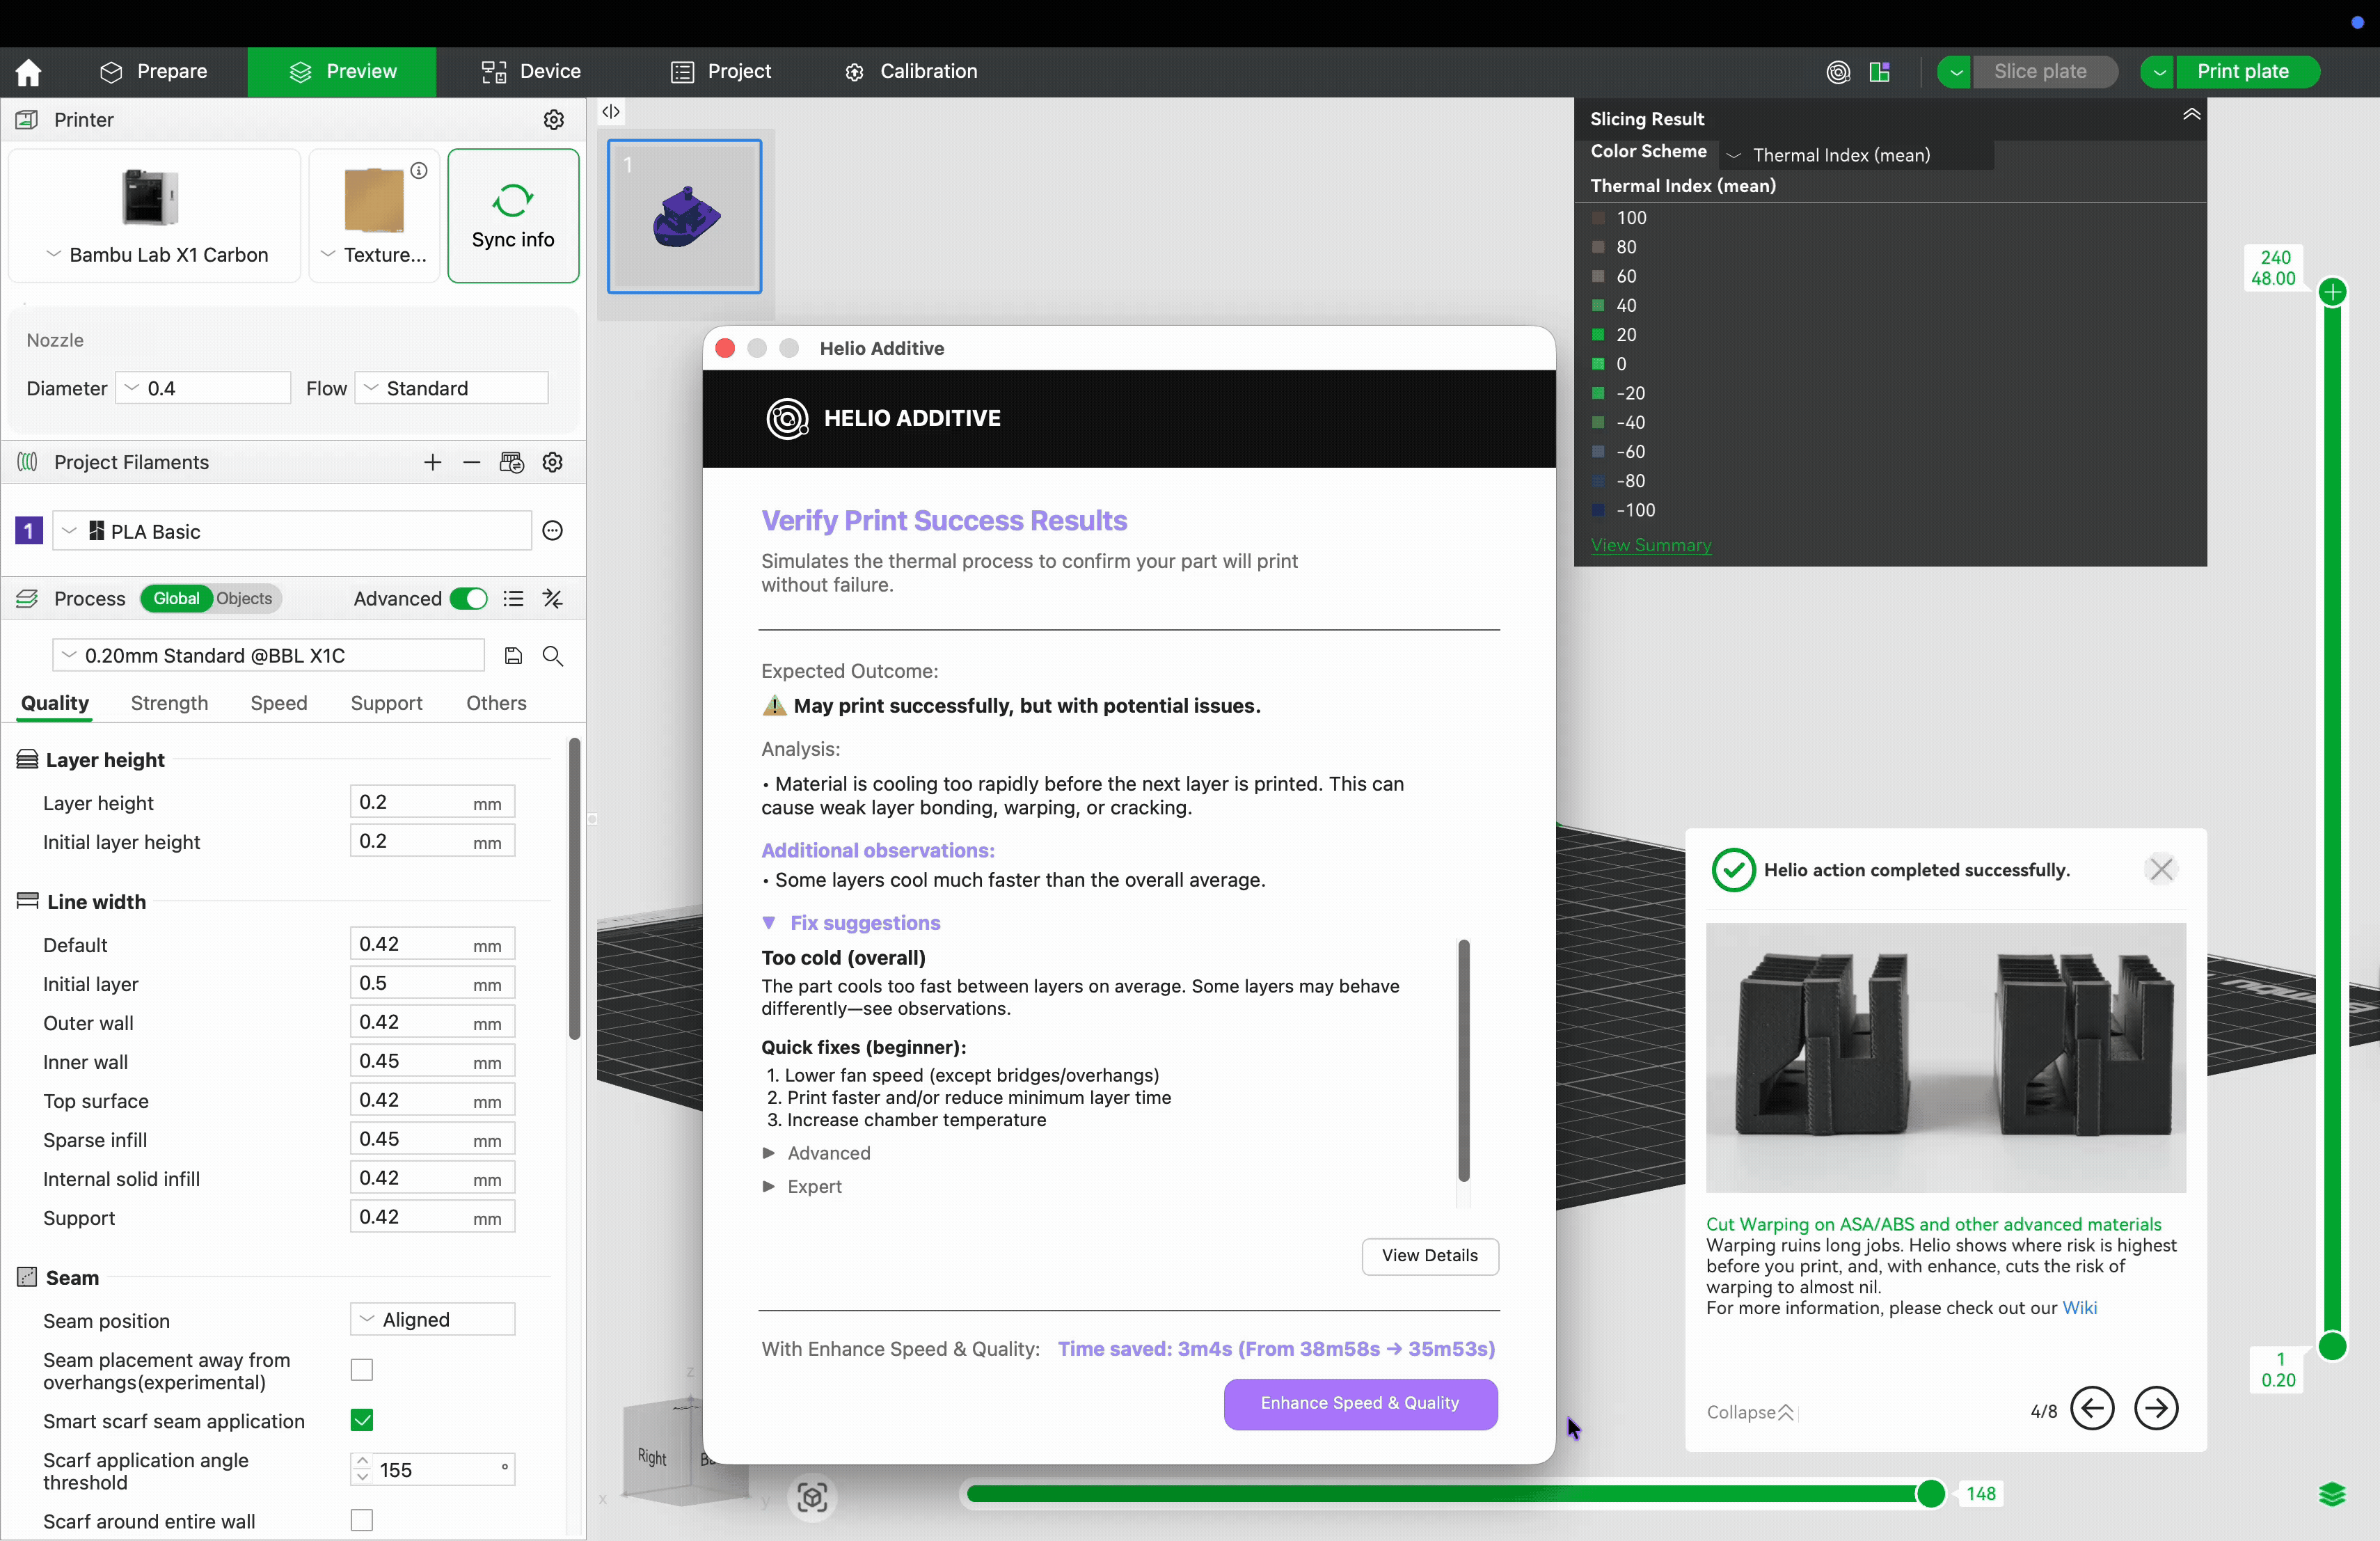Uncheck Smart scarf seam application
The image size is (2380, 1541).
362,1420
